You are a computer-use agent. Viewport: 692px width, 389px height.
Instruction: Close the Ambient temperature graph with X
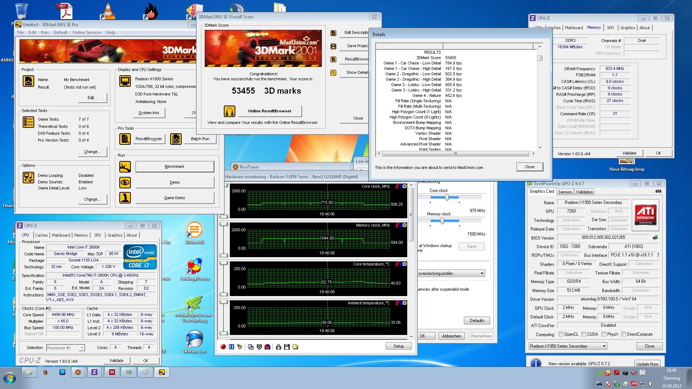(404, 303)
